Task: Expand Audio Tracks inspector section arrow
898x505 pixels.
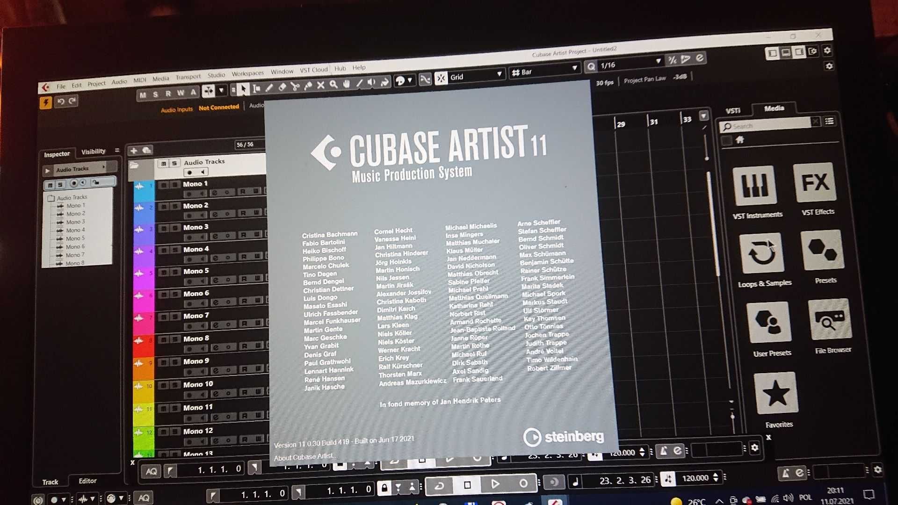Action: [x=47, y=171]
